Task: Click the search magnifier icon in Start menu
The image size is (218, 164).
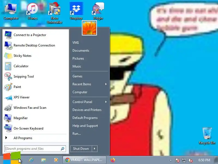Action: point(63,149)
